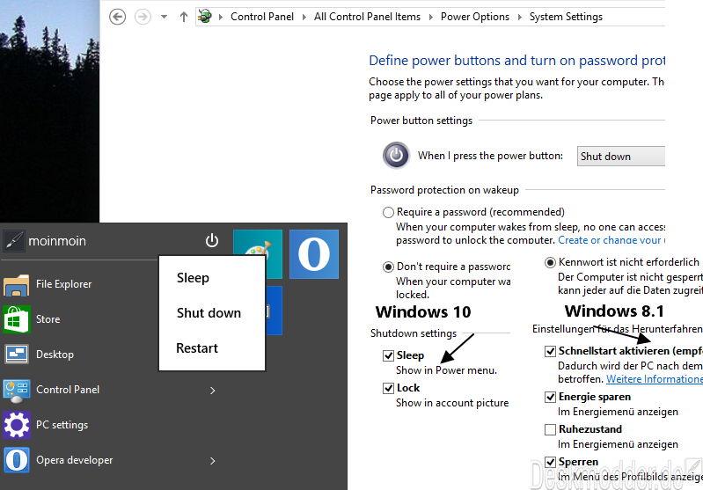Click the Control Panel label in Start menu

click(x=68, y=390)
